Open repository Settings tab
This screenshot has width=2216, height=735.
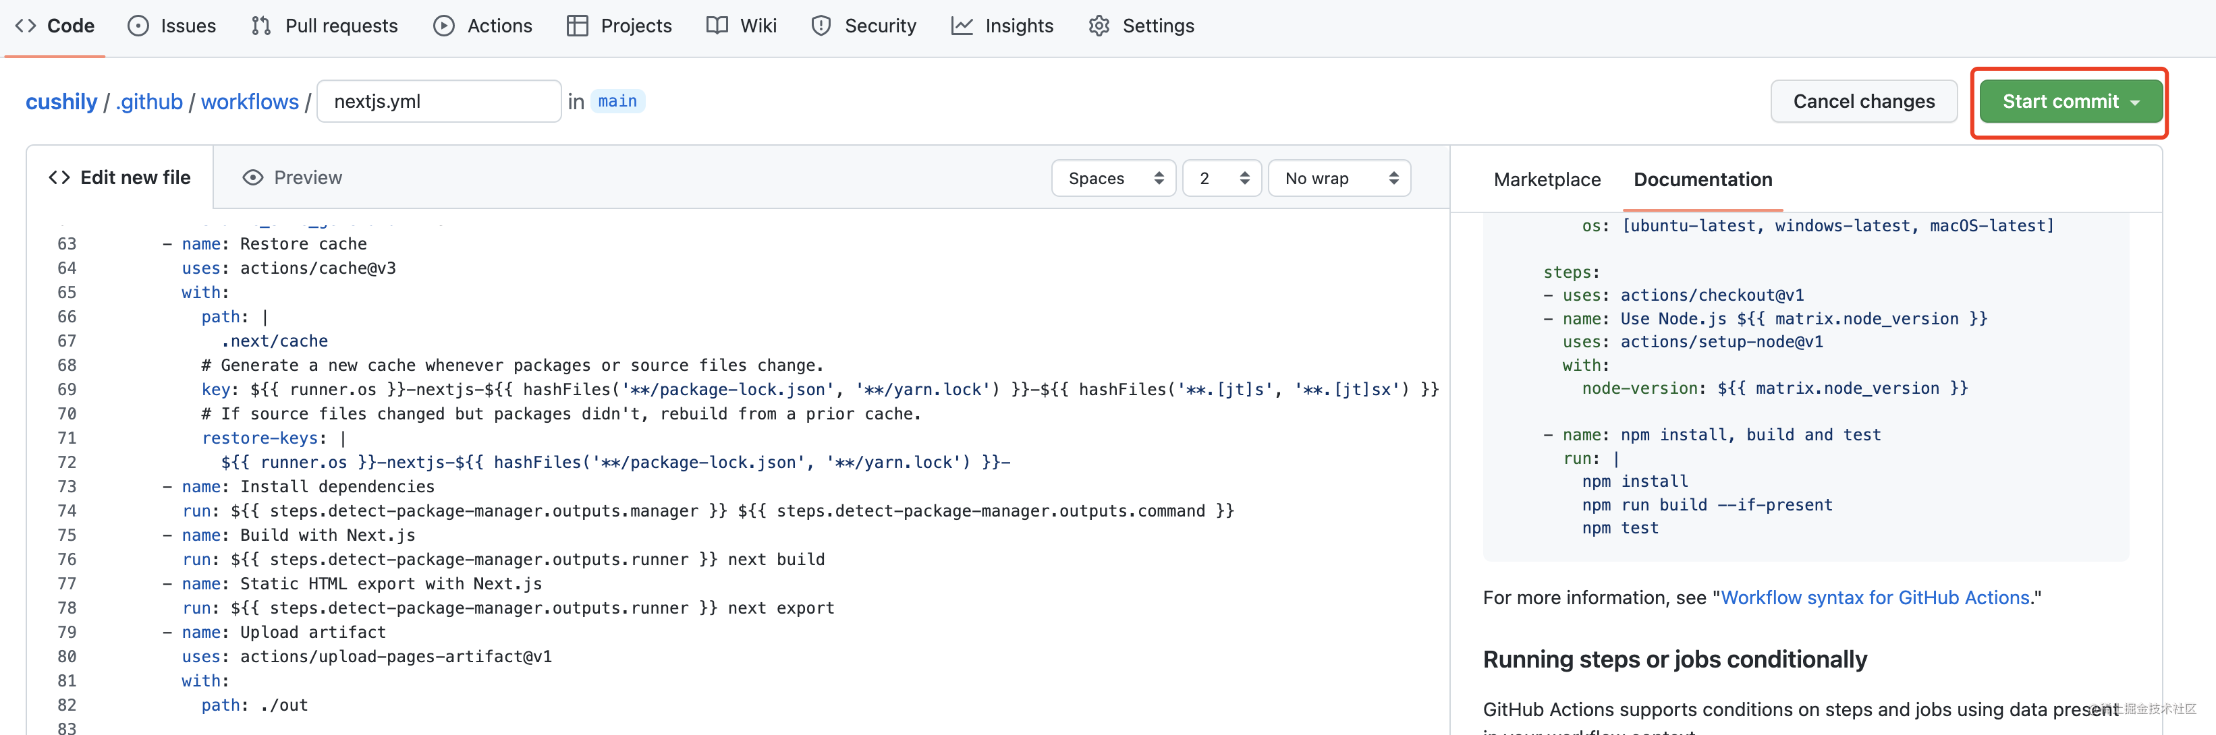(1142, 26)
